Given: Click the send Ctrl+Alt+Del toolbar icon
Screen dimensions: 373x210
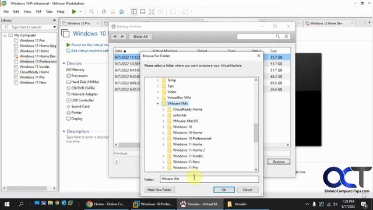Looking at the screenshot, I should coord(92,12).
